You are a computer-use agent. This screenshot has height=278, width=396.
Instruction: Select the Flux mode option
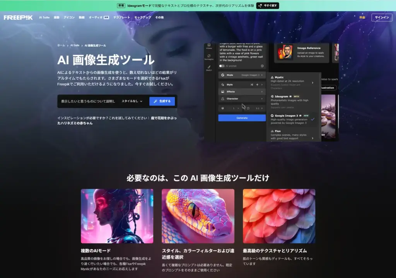click(x=292, y=135)
